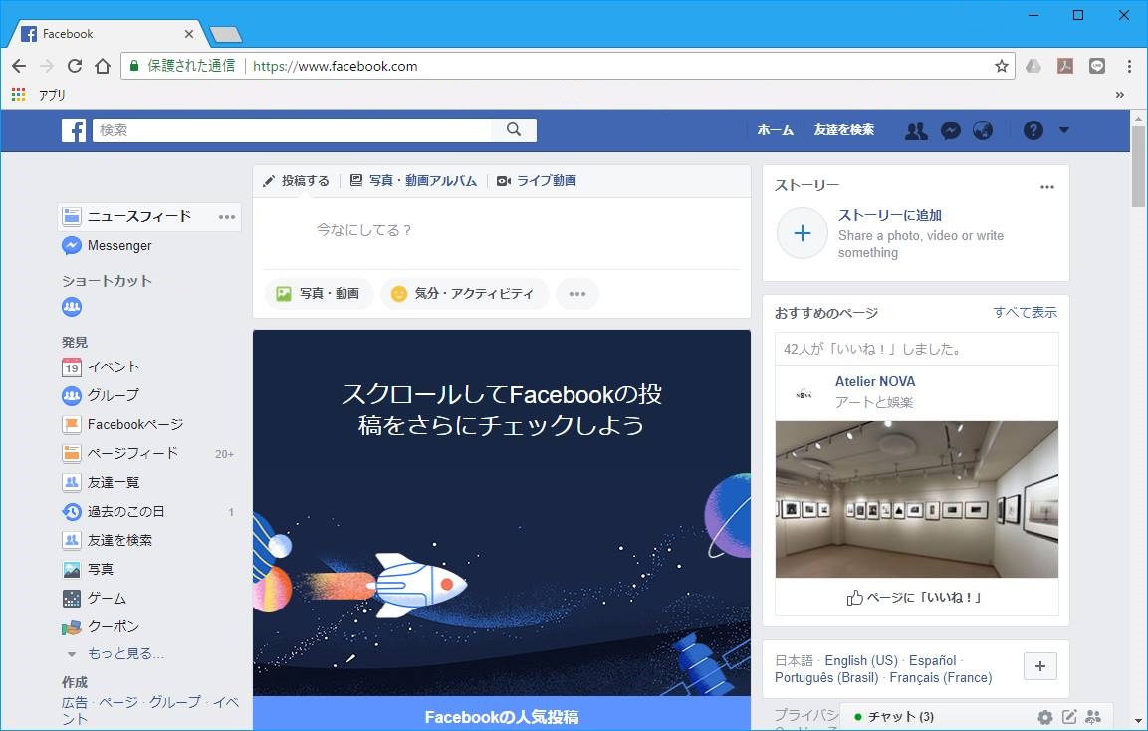Open the アプリ bookmarks shortcut
Image resolution: width=1148 pixels, height=731 pixels.
(x=39, y=95)
